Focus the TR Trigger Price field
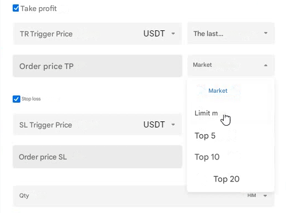286x213 pixels. (x=77, y=34)
